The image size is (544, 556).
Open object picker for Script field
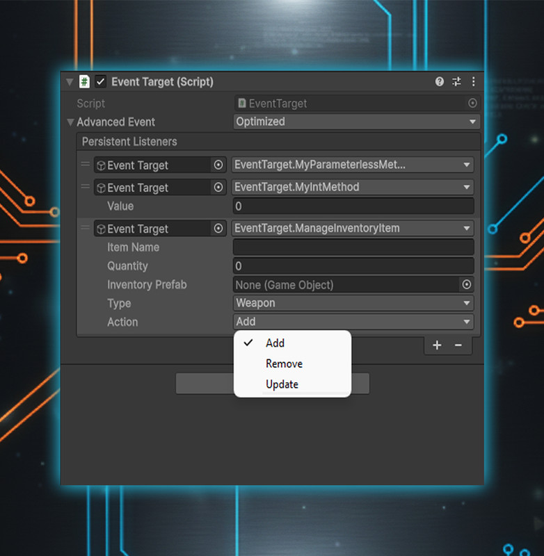tap(472, 103)
